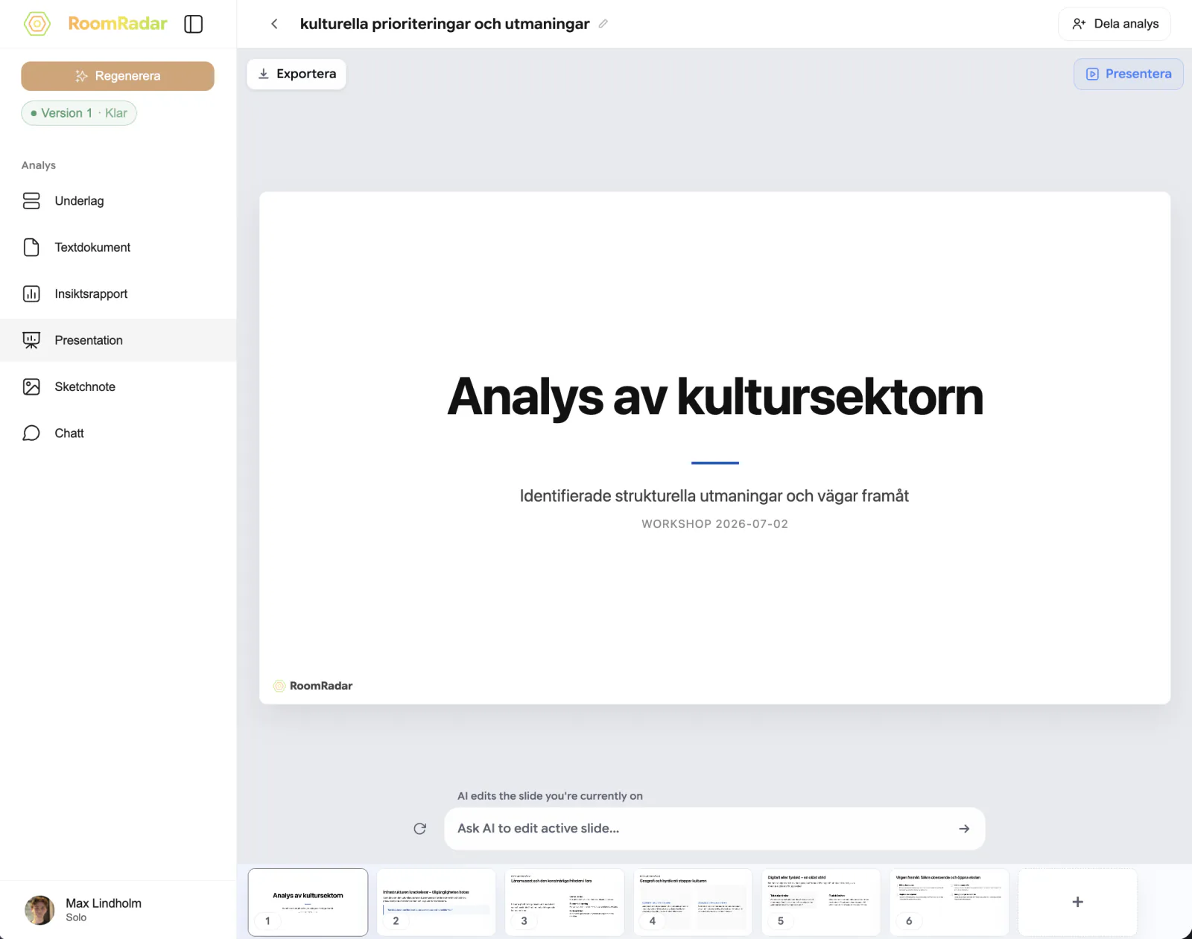Click the title kulturella prioriteringar och utmaningar

click(x=445, y=24)
